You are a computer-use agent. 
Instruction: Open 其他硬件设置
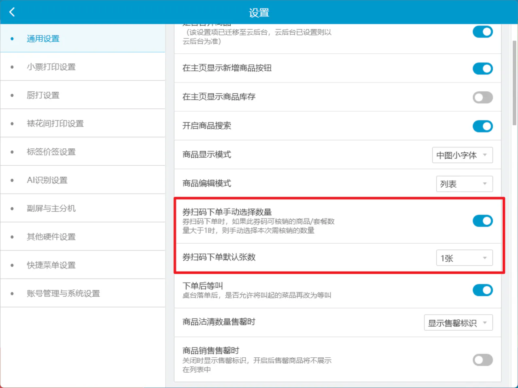(x=83, y=236)
